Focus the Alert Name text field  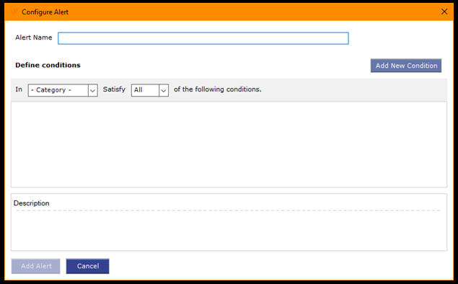(203, 38)
